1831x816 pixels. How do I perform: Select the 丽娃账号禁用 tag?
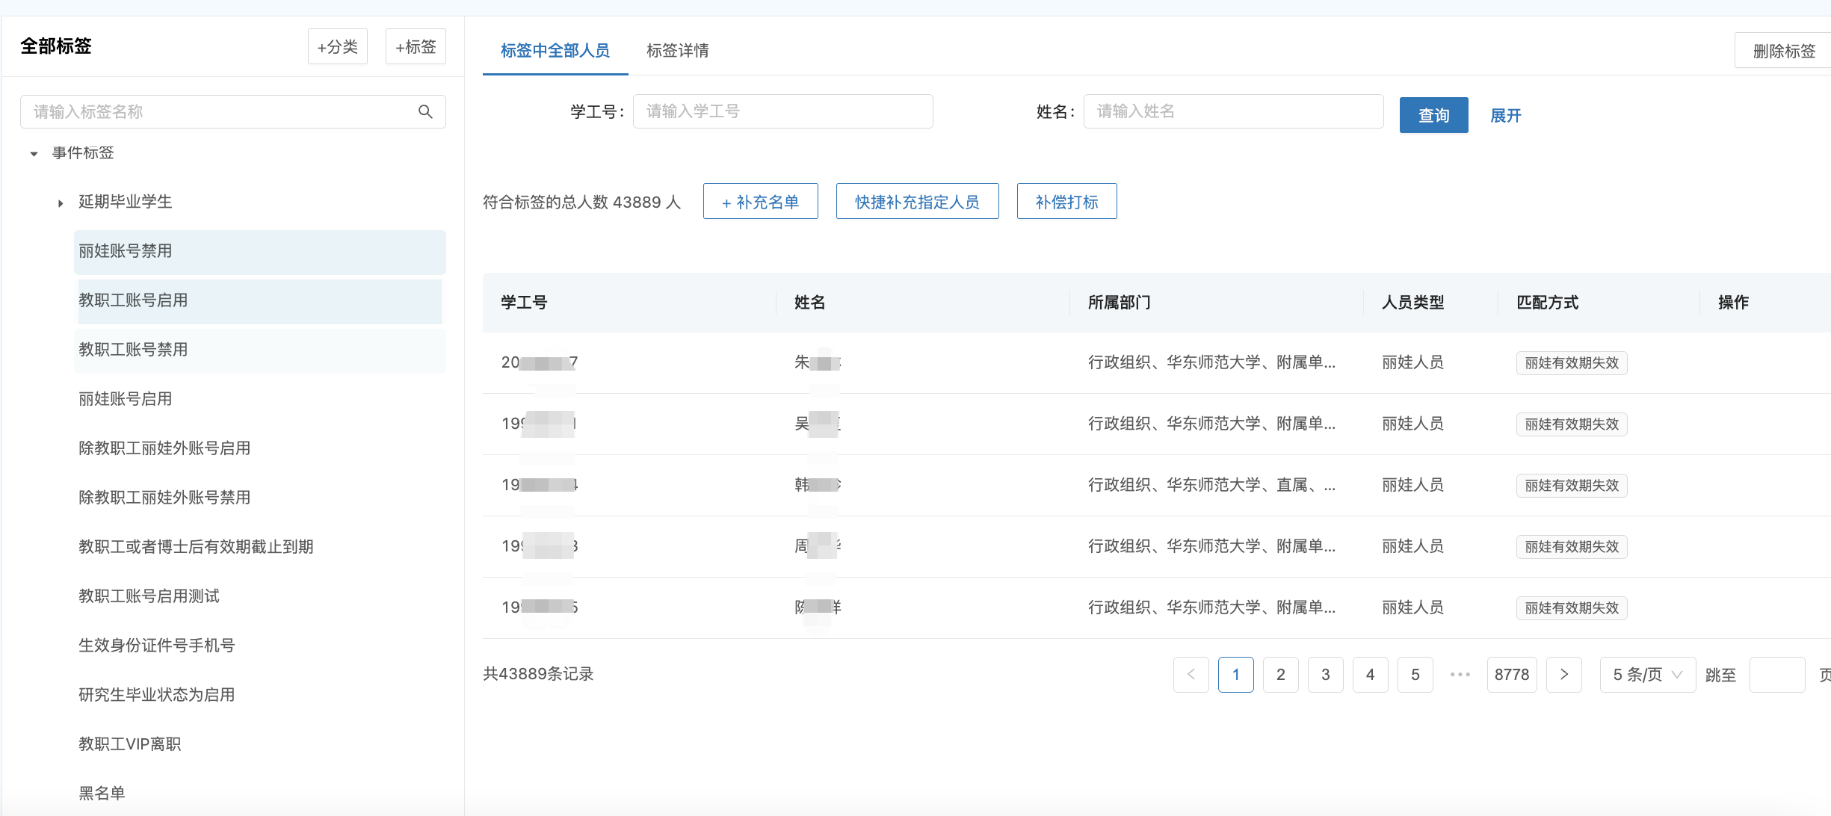pyautogui.click(x=260, y=252)
